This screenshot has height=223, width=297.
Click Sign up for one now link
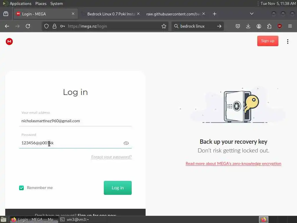[97, 215]
